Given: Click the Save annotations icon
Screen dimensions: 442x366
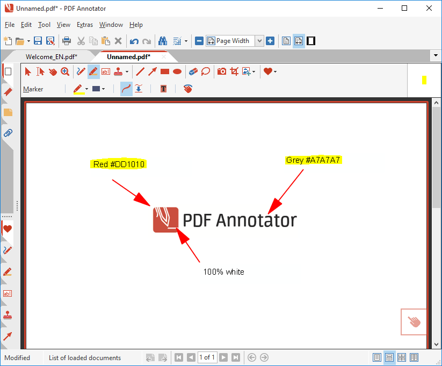Looking at the screenshot, I should point(50,41).
